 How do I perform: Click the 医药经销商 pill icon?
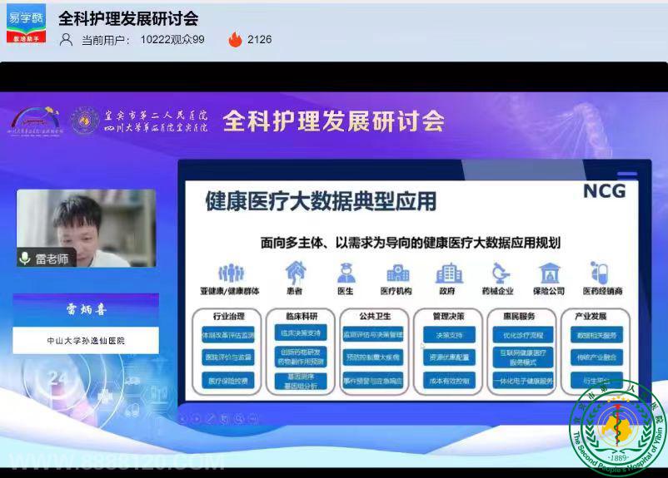pyautogui.click(x=599, y=273)
